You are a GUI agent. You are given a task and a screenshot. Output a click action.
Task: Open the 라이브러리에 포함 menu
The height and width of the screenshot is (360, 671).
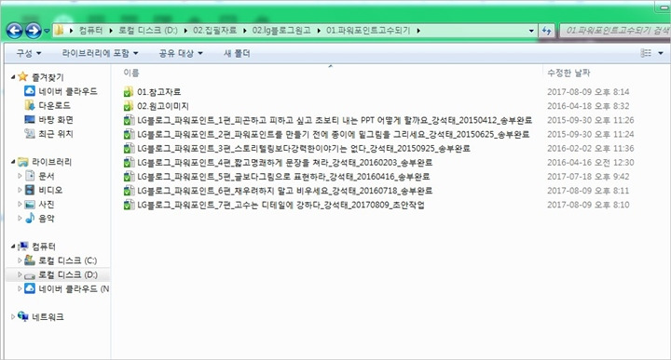(x=100, y=53)
